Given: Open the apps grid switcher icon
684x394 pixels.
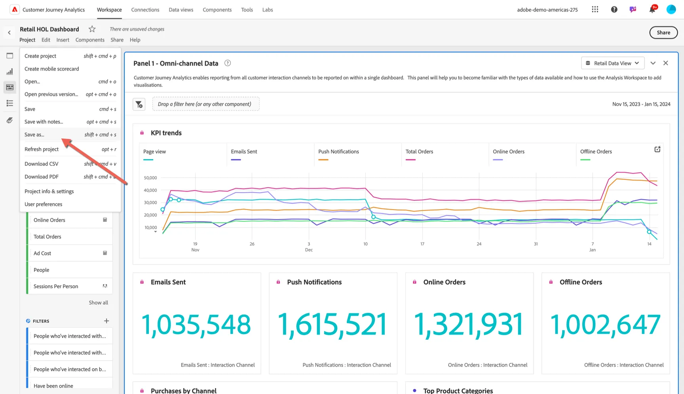Looking at the screenshot, I should click(595, 10).
